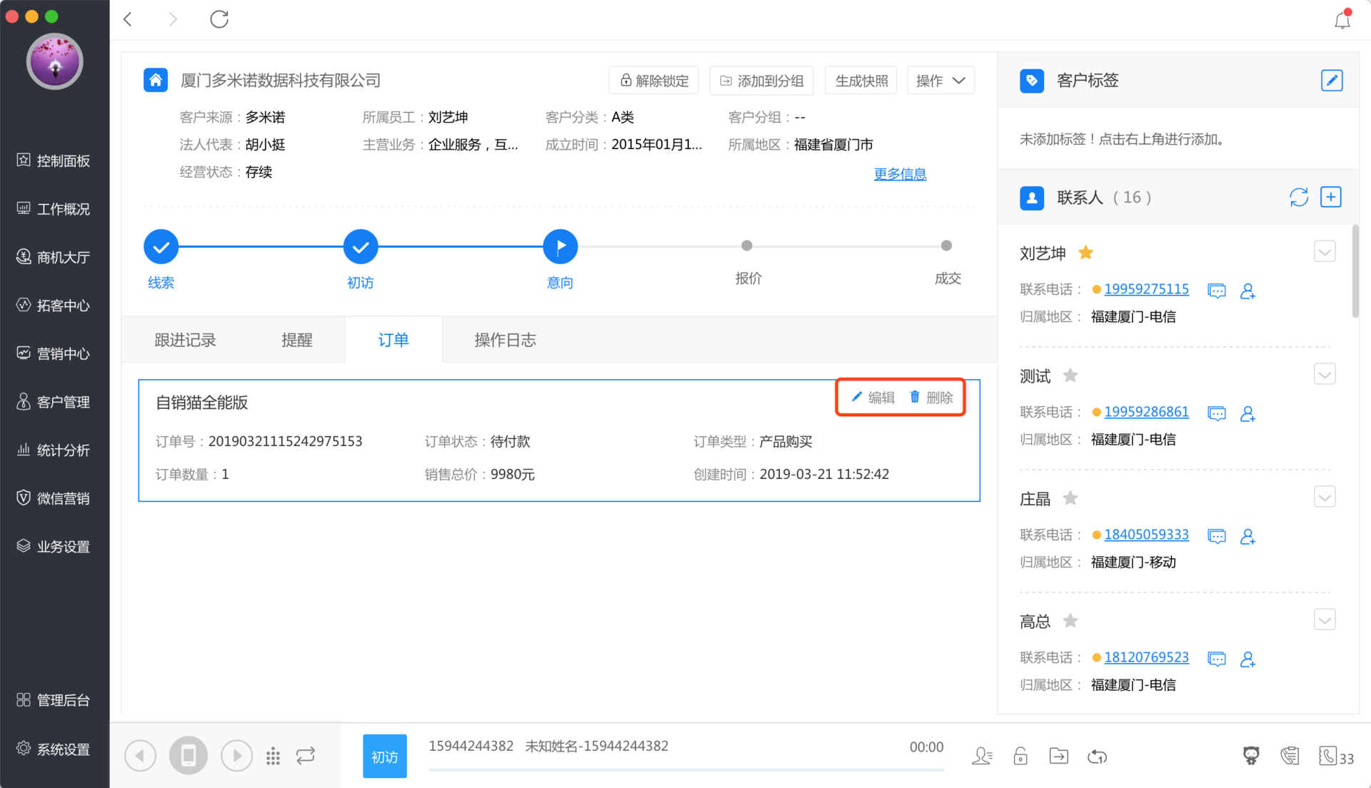Select the 线索 stage marker
The image size is (1371, 788).
pos(161,247)
